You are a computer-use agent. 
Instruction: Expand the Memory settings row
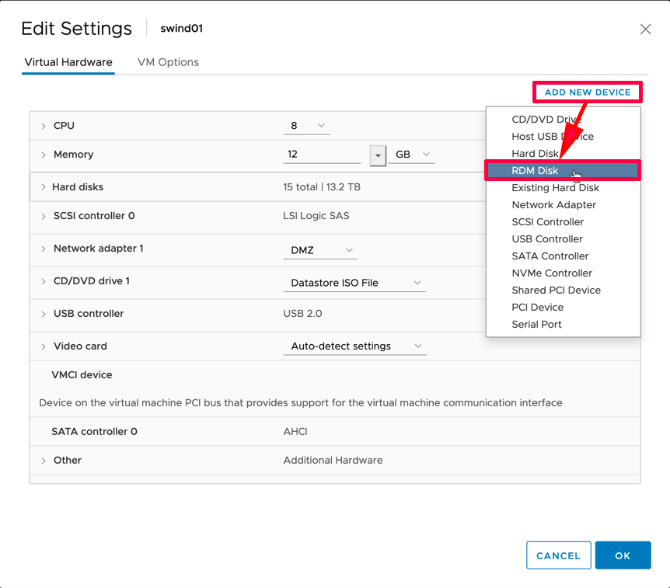(x=44, y=155)
